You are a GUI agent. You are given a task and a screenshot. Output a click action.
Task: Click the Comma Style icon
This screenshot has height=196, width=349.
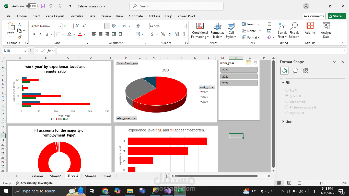[169, 34]
